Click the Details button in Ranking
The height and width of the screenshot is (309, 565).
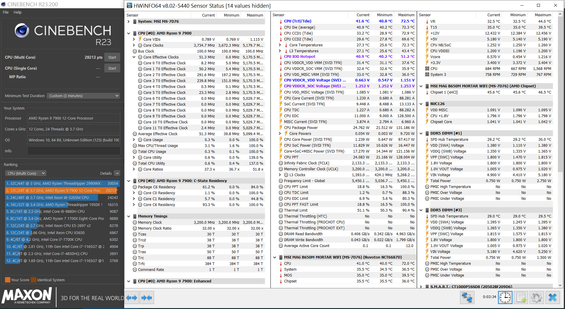(106, 173)
